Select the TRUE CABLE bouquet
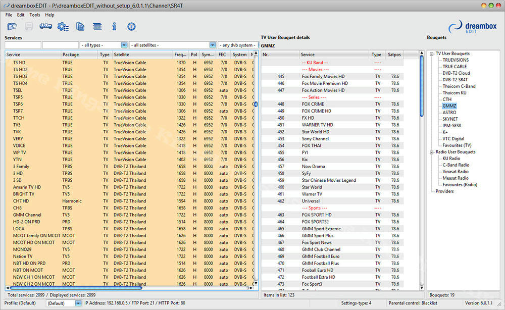This screenshot has height=310, width=505. (x=454, y=67)
